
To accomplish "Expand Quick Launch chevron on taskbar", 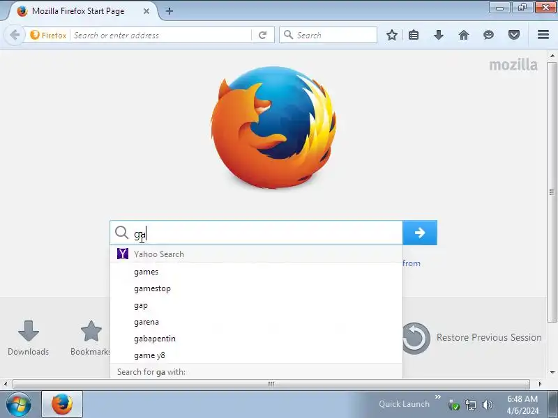I will 438,396.
